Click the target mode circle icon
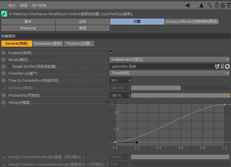The image size is (231, 167). [223, 6]
